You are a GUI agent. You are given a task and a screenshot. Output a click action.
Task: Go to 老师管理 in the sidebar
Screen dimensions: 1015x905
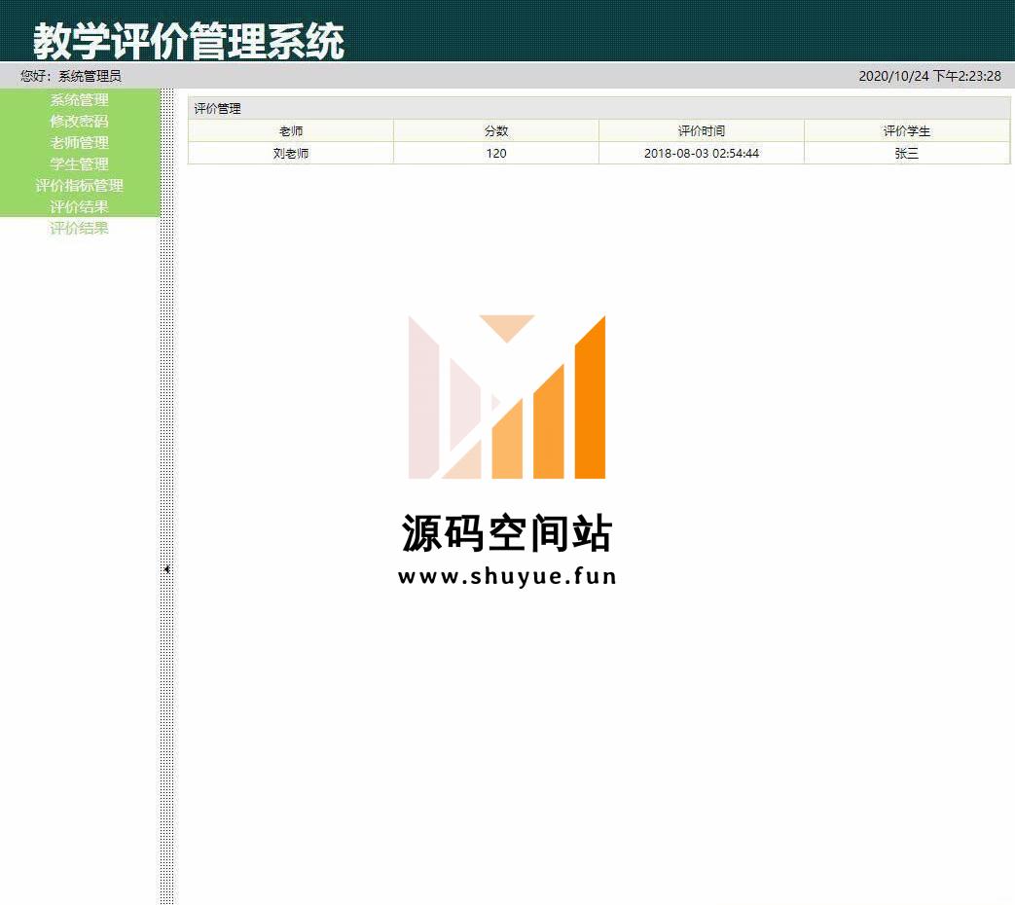80,142
